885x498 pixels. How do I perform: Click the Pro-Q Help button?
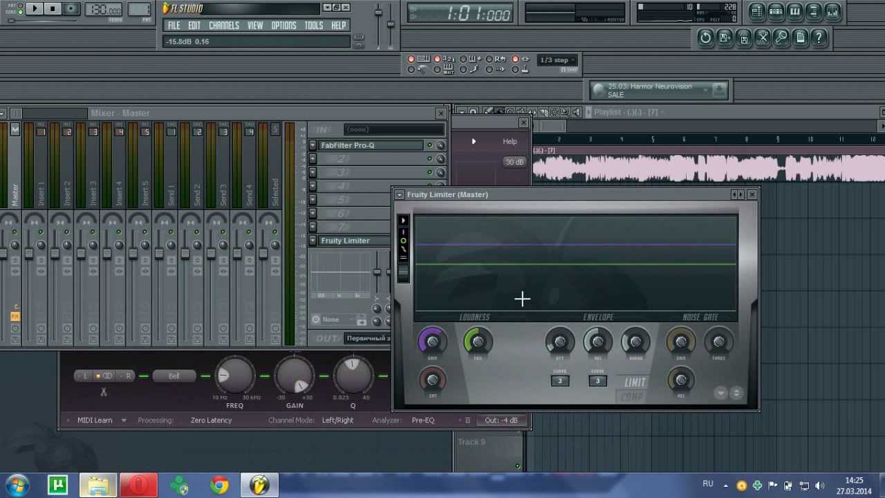tap(510, 141)
